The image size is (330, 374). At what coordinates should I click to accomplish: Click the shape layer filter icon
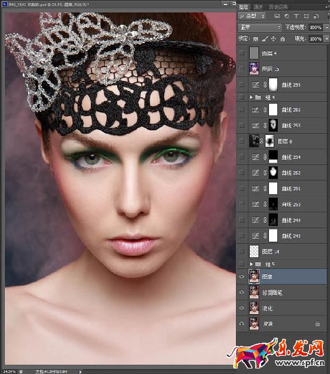point(306,16)
